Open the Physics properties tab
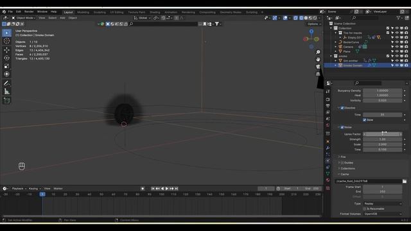 (328, 161)
